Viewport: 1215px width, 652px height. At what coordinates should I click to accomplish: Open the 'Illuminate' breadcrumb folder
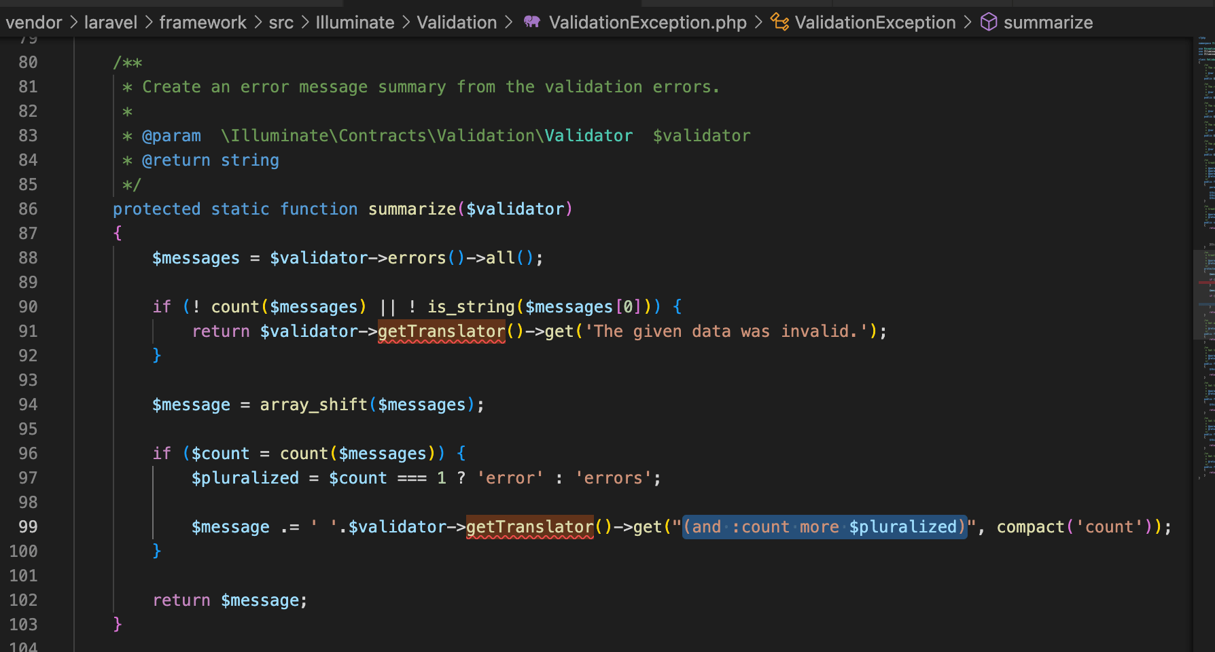tap(355, 22)
